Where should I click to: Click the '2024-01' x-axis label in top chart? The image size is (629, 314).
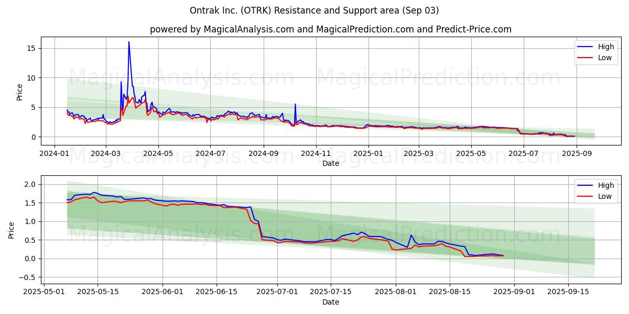pos(55,154)
